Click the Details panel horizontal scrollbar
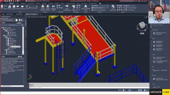Screen dimensions: 170x95 point(12,86)
